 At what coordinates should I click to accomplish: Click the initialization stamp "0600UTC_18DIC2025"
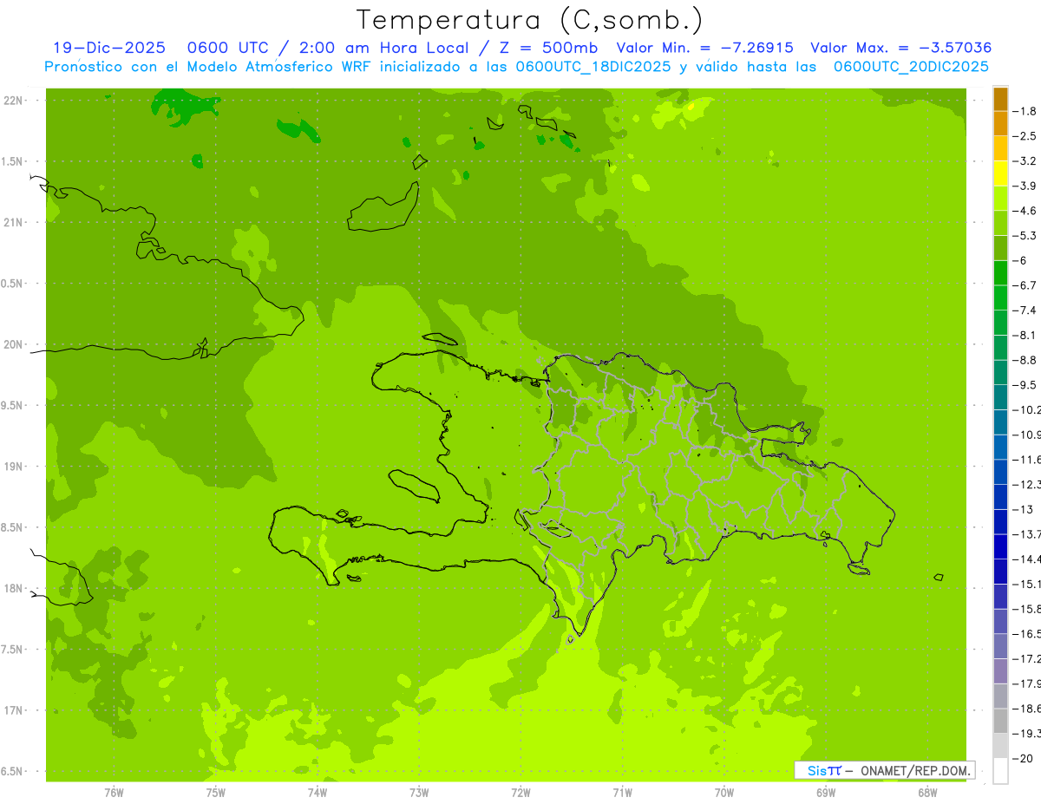tap(593, 67)
